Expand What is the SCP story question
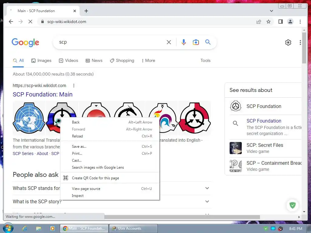 click(x=111, y=201)
